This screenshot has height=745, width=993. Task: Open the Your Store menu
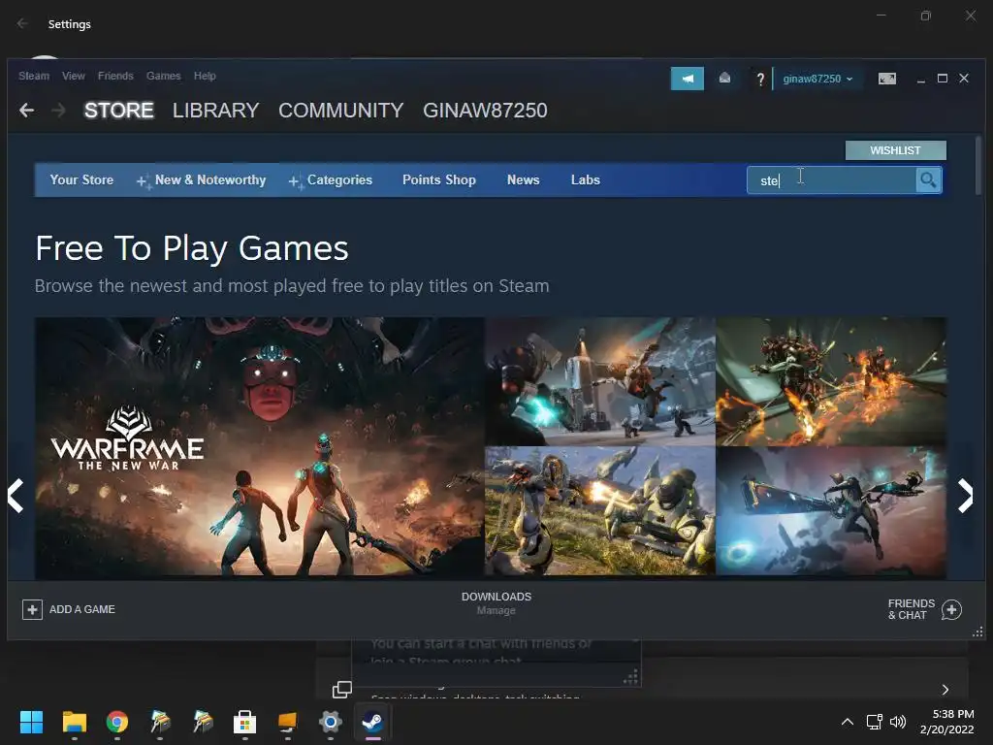tap(81, 179)
